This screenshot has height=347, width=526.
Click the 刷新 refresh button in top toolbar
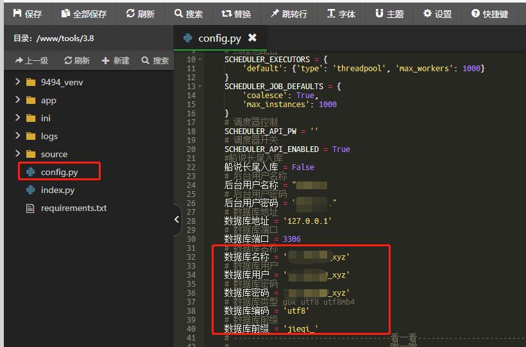click(140, 13)
